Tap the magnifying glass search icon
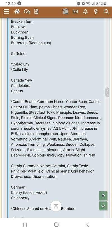Screen dimensions: 112x231 coord(106,12)
